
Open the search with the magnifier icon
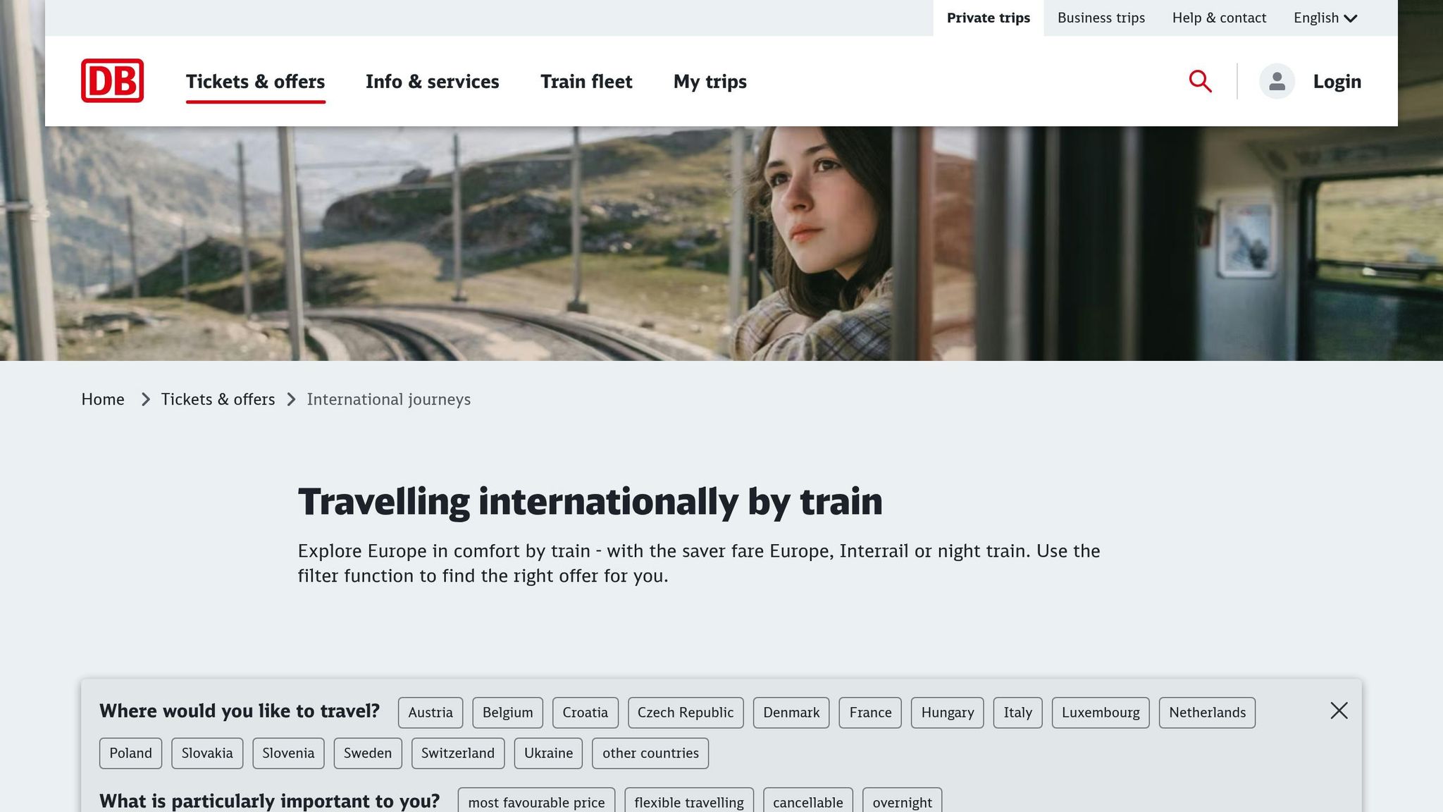pos(1200,81)
